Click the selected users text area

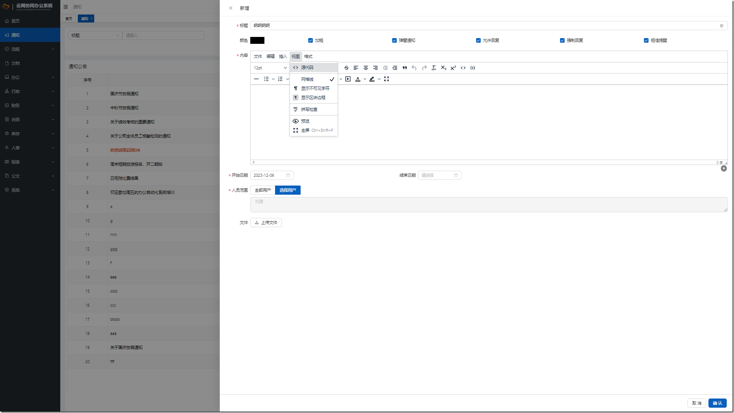click(x=489, y=205)
